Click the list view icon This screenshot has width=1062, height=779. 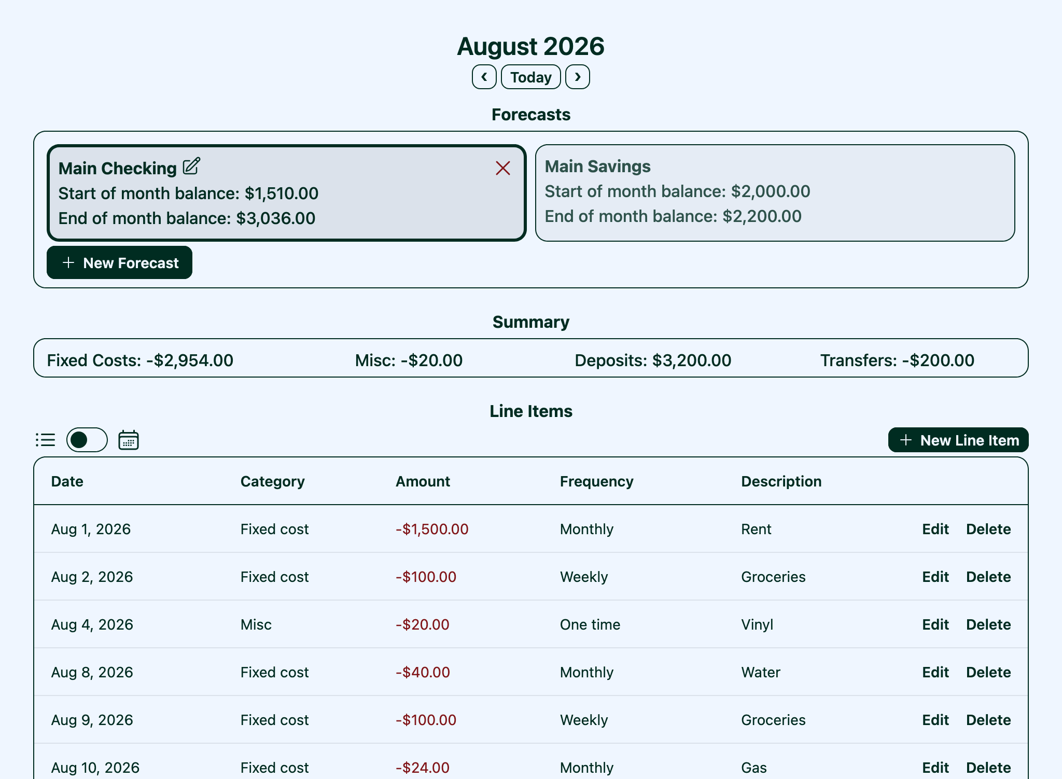click(x=46, y=440)
